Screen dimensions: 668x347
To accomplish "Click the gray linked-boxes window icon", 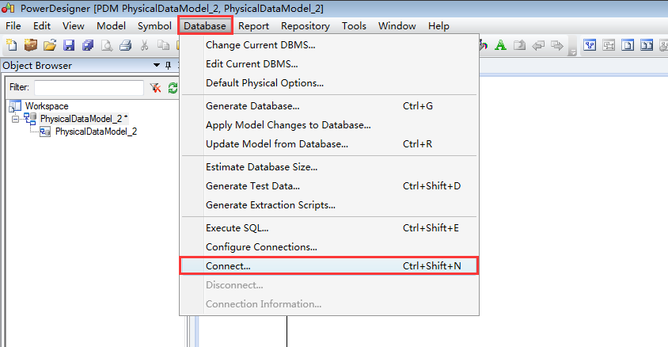I will 609,44.
